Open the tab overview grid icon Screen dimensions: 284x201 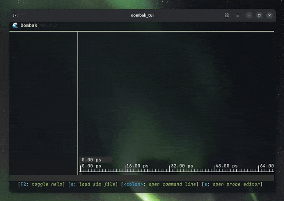tap(227, 15)
